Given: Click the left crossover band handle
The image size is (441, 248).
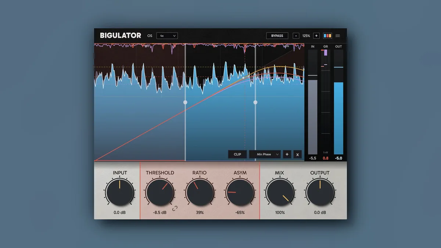Looking at the screenshot, I should click(185, 102).
